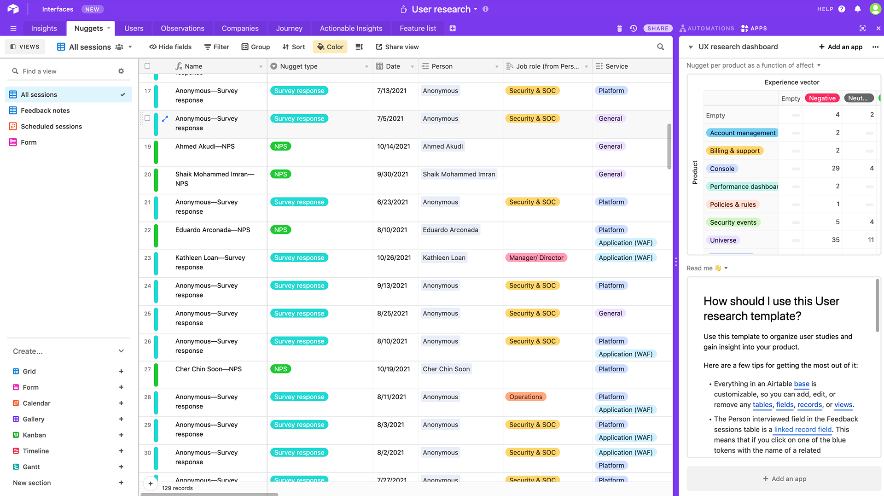
Task: Expand record 18 using the expand arrows icon
Action: pos(165,119)
